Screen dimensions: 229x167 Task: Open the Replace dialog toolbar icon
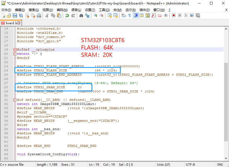point(87,15)
